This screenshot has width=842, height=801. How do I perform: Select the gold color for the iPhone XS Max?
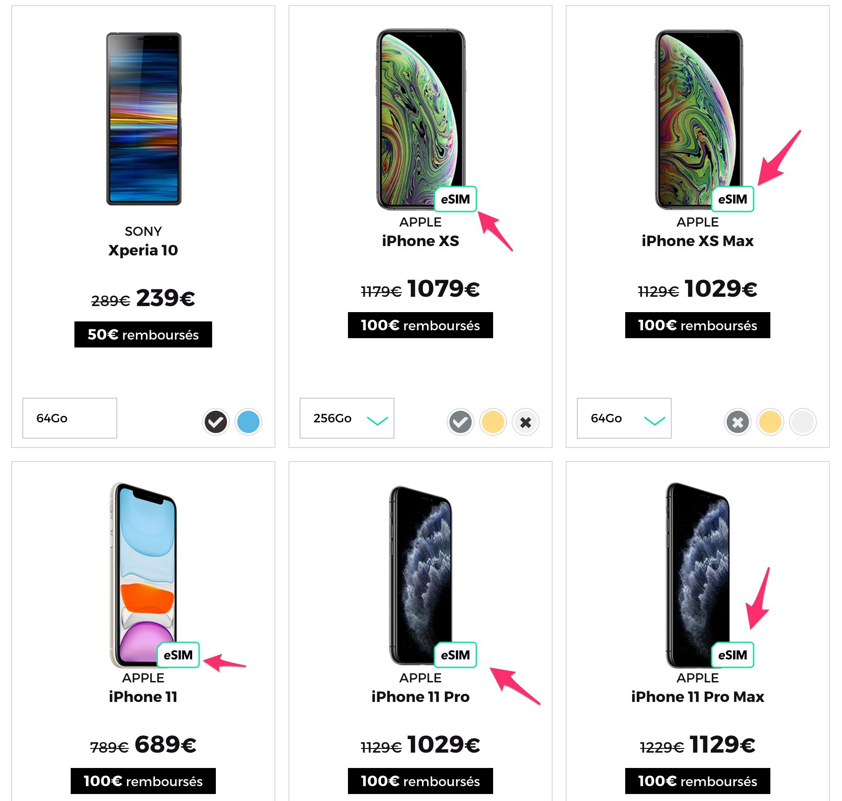[770, 425]
